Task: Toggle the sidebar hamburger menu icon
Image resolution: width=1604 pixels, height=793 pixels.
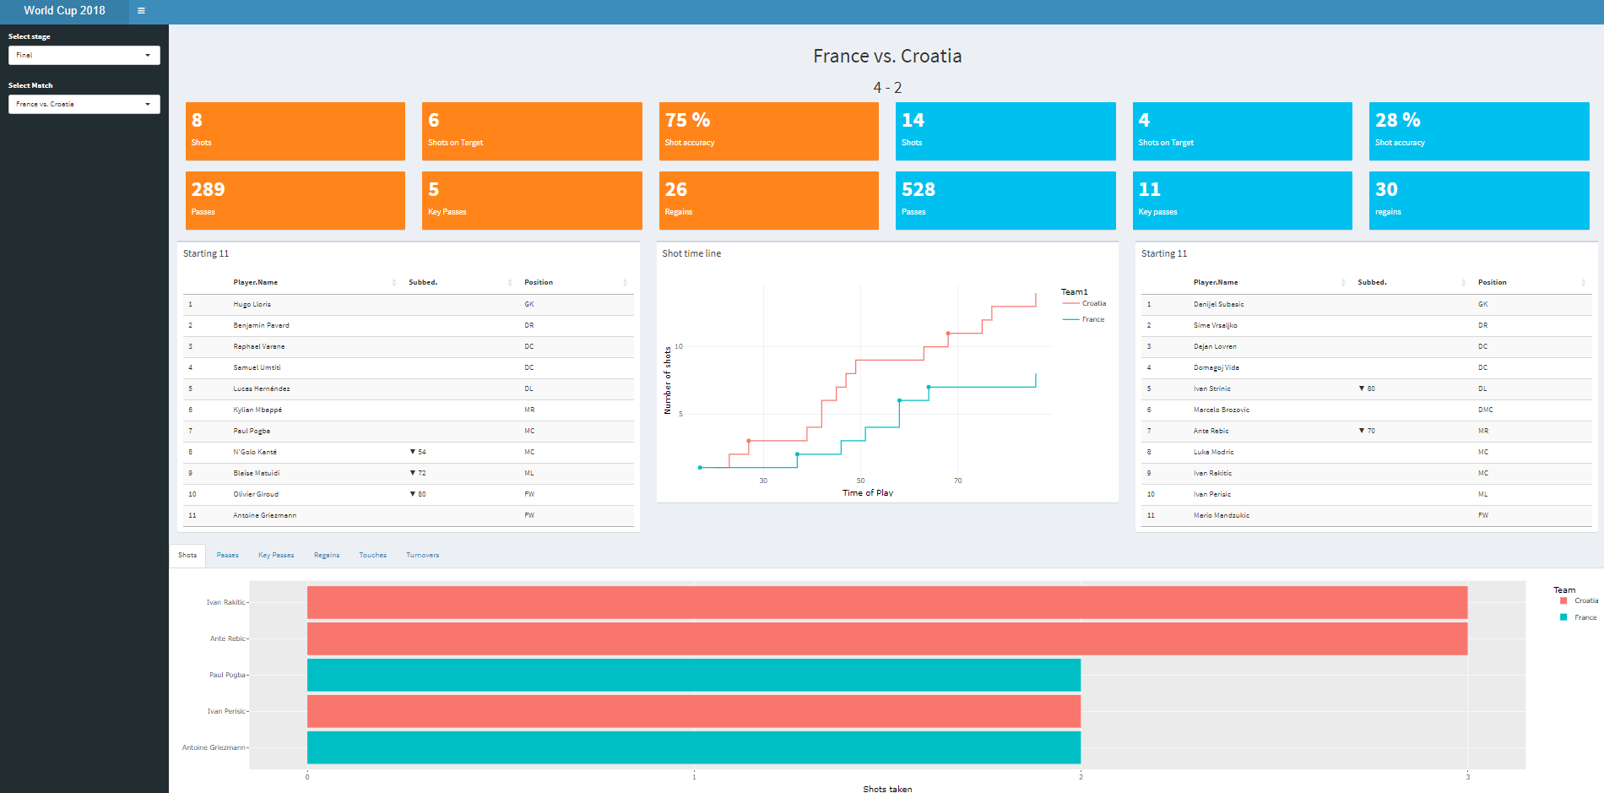Action: [141, 11]
